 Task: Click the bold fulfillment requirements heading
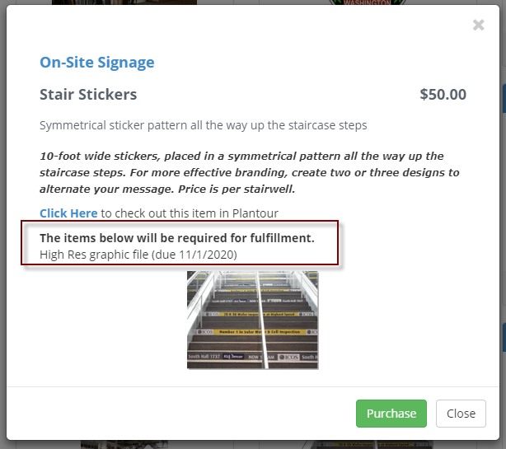coord(176,238)
